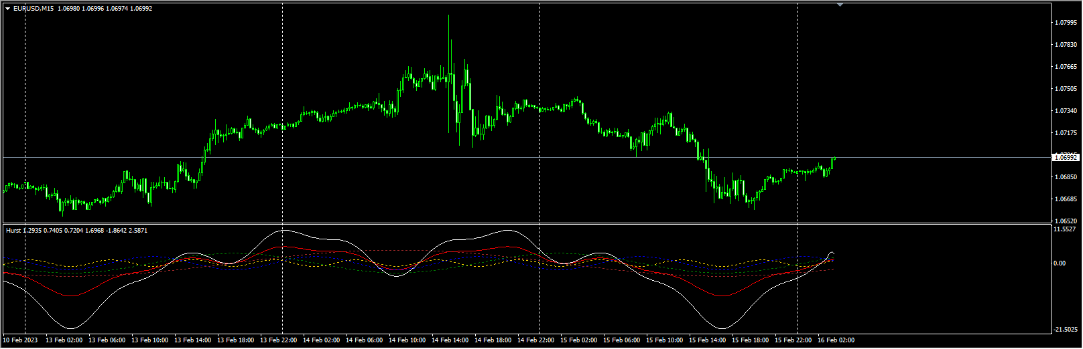Click the EURUSD,M15 chart title text
1083x349 pixels.
[x=34, y=9]
